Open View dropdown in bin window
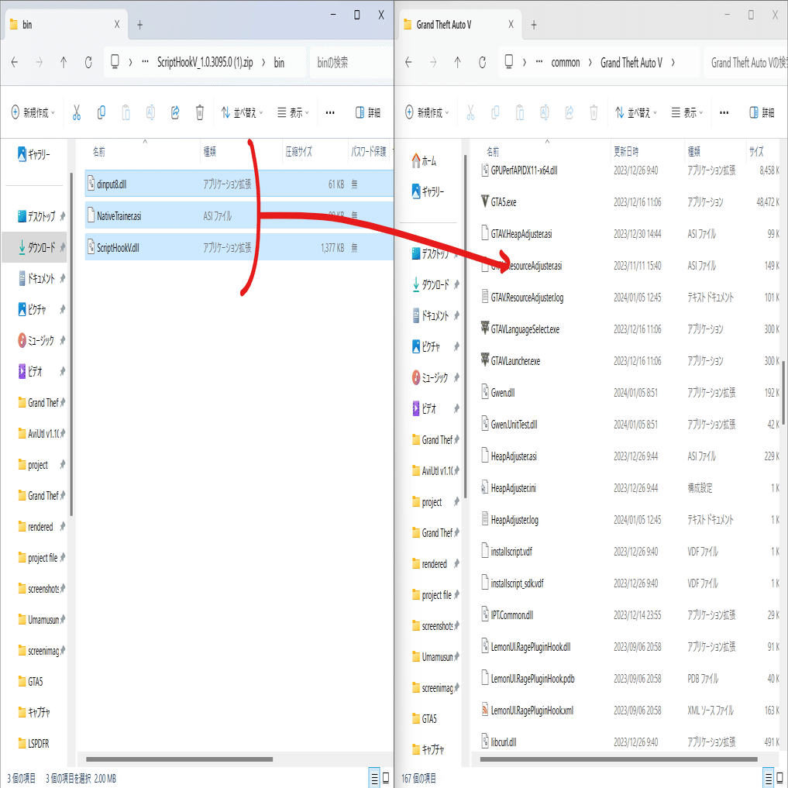The image size is (788, 788). click(x=293, y=112)
